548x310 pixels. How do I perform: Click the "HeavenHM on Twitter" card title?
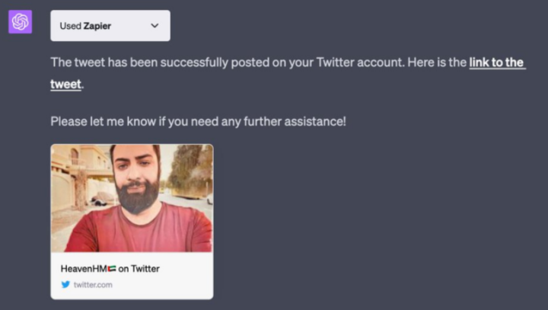pyautogui.click(x=110, y=268)
